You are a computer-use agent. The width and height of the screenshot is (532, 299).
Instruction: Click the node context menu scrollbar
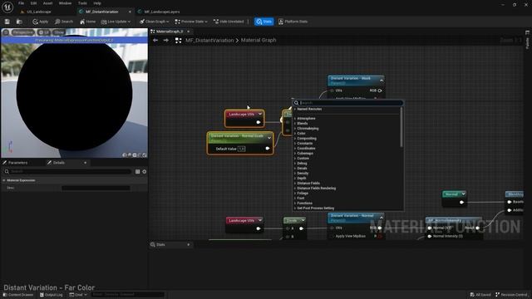pyautogui.click(x=401, y=127)
